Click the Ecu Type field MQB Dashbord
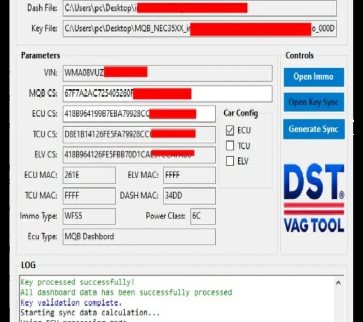This screenshot has width=363, height=322. click(x=138, y=237)
